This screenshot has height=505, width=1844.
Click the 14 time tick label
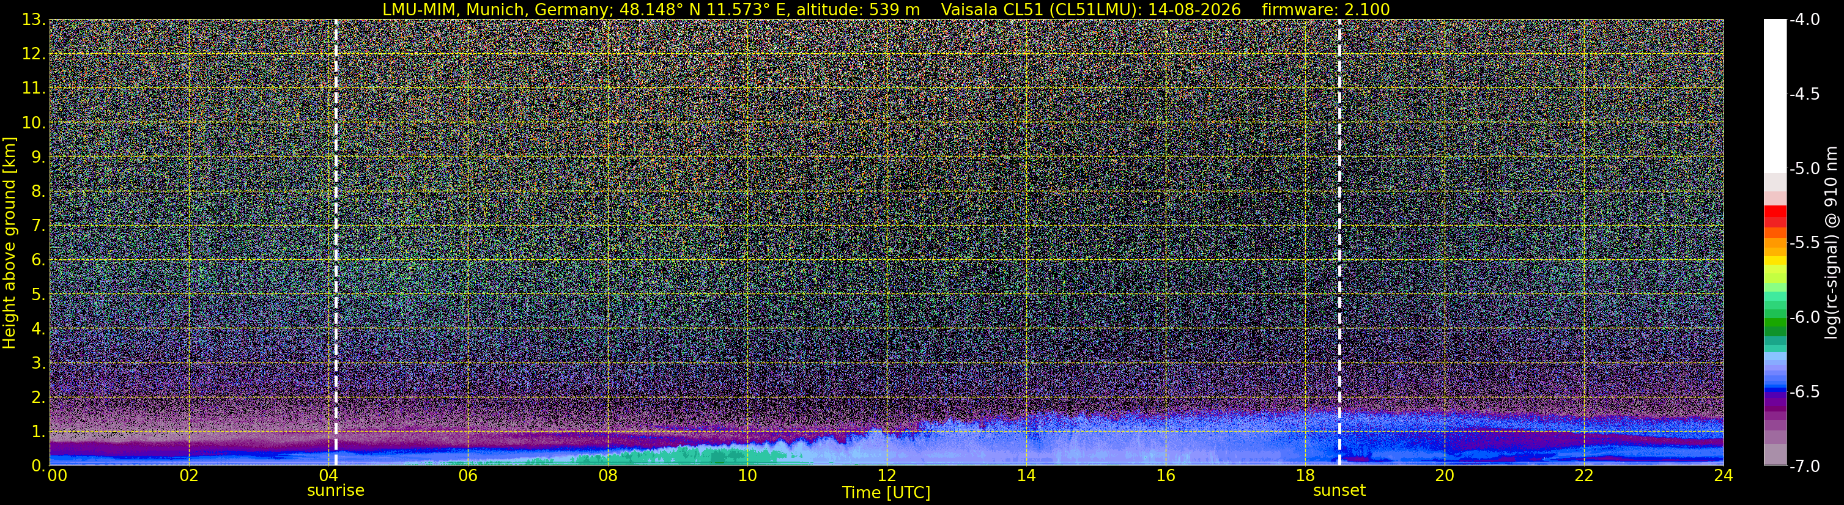click(1026, 476)
